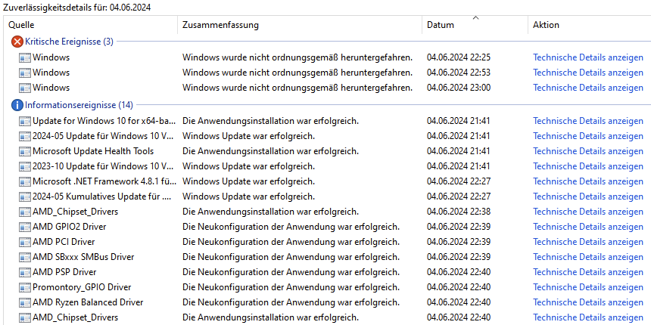Select the 'AMD GPIO2 Driver' source text
The height and width of the screenshot is (325, 651).
70,227
